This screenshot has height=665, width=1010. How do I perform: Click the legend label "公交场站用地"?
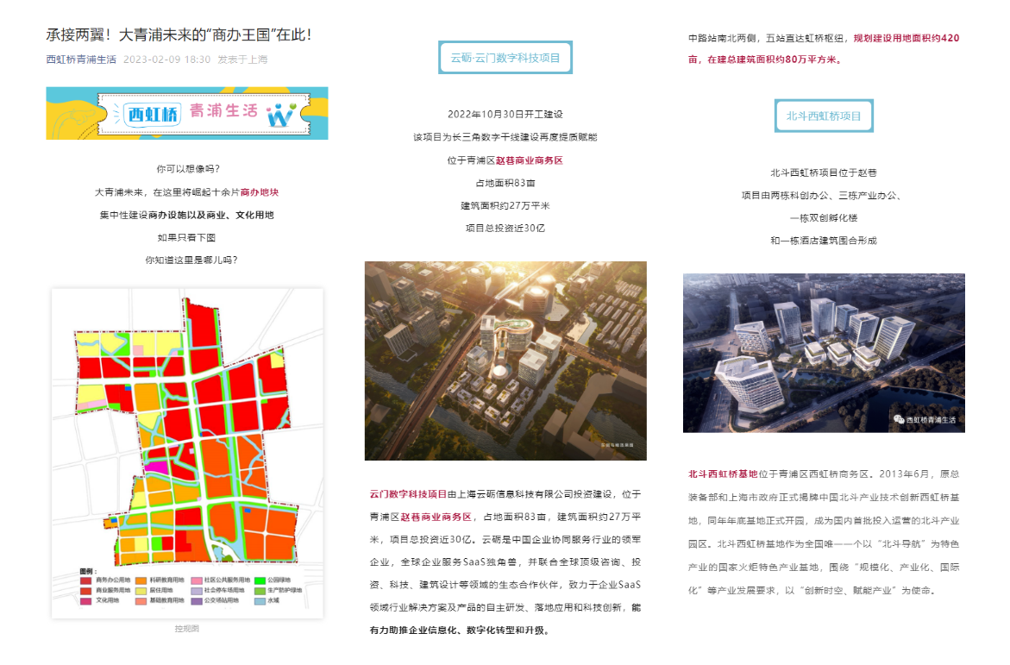tap(222, 601)
